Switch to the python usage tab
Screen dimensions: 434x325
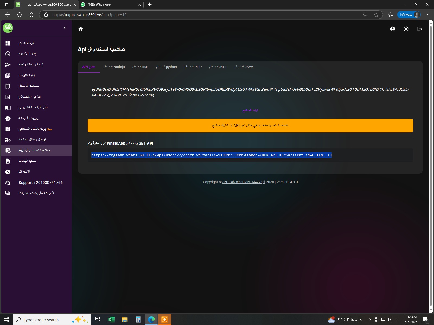point(166,67)
